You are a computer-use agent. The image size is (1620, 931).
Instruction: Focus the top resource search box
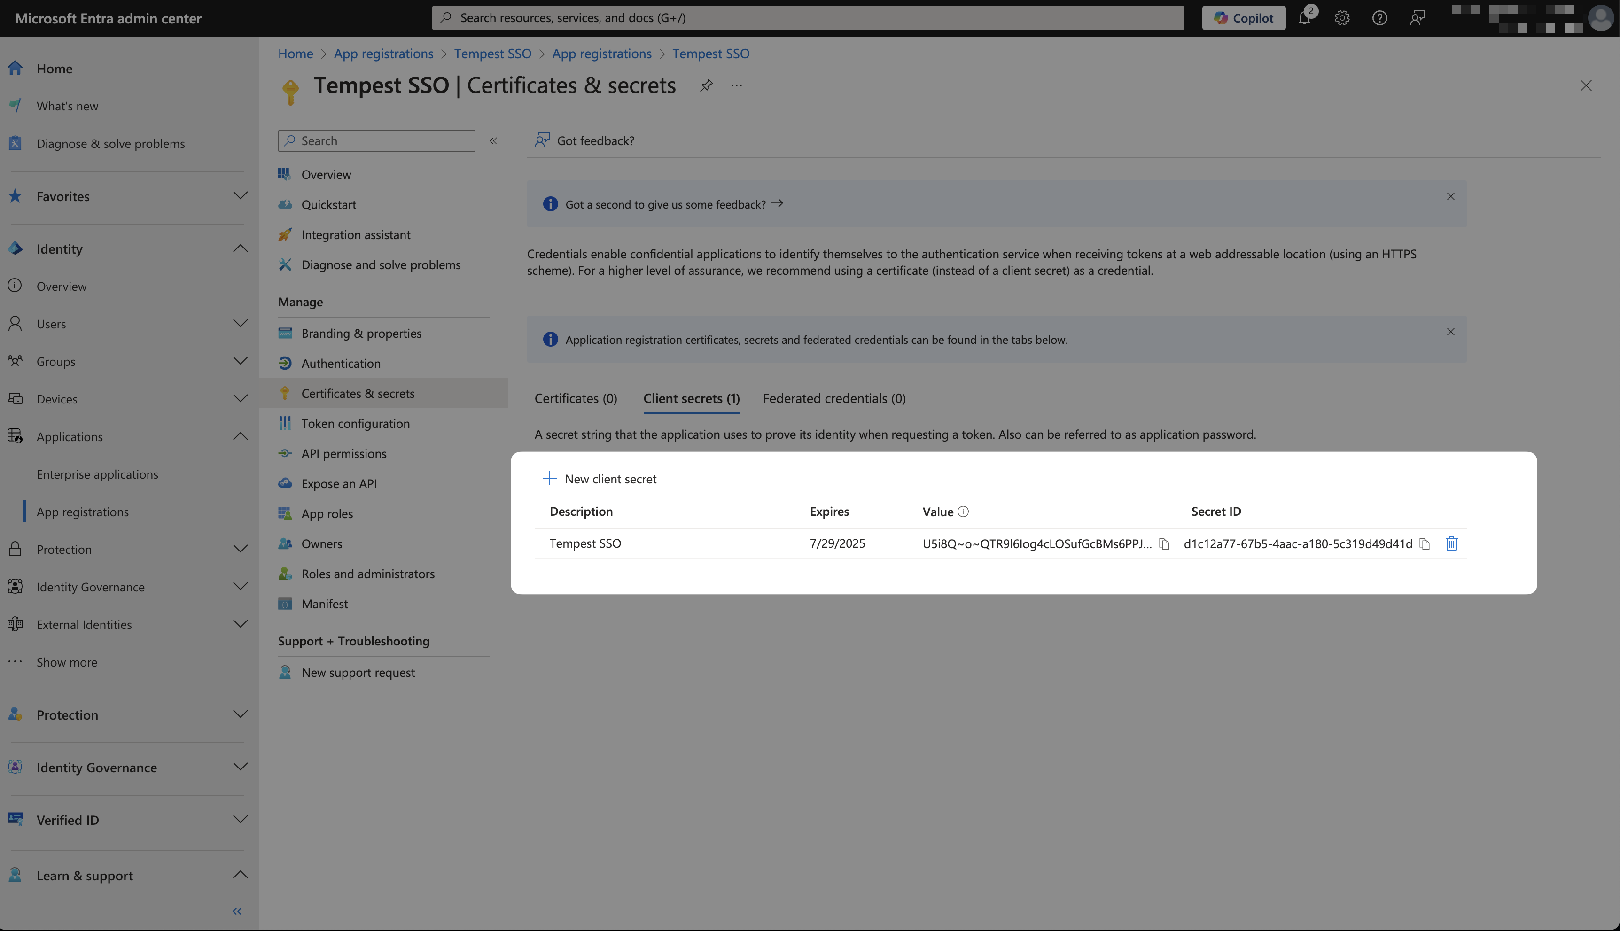pos(807,18)
